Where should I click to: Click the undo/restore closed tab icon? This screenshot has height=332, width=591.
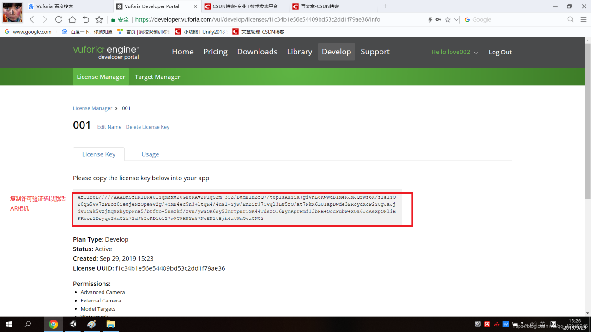pos(85,19)
